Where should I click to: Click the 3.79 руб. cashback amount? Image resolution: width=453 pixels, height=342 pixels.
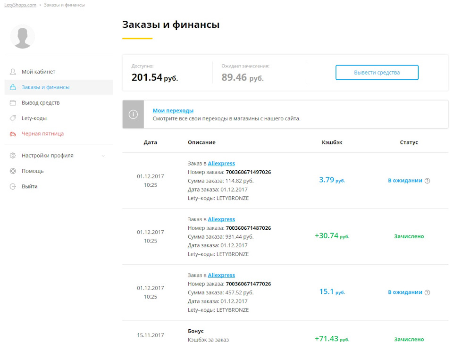point(332,180)
